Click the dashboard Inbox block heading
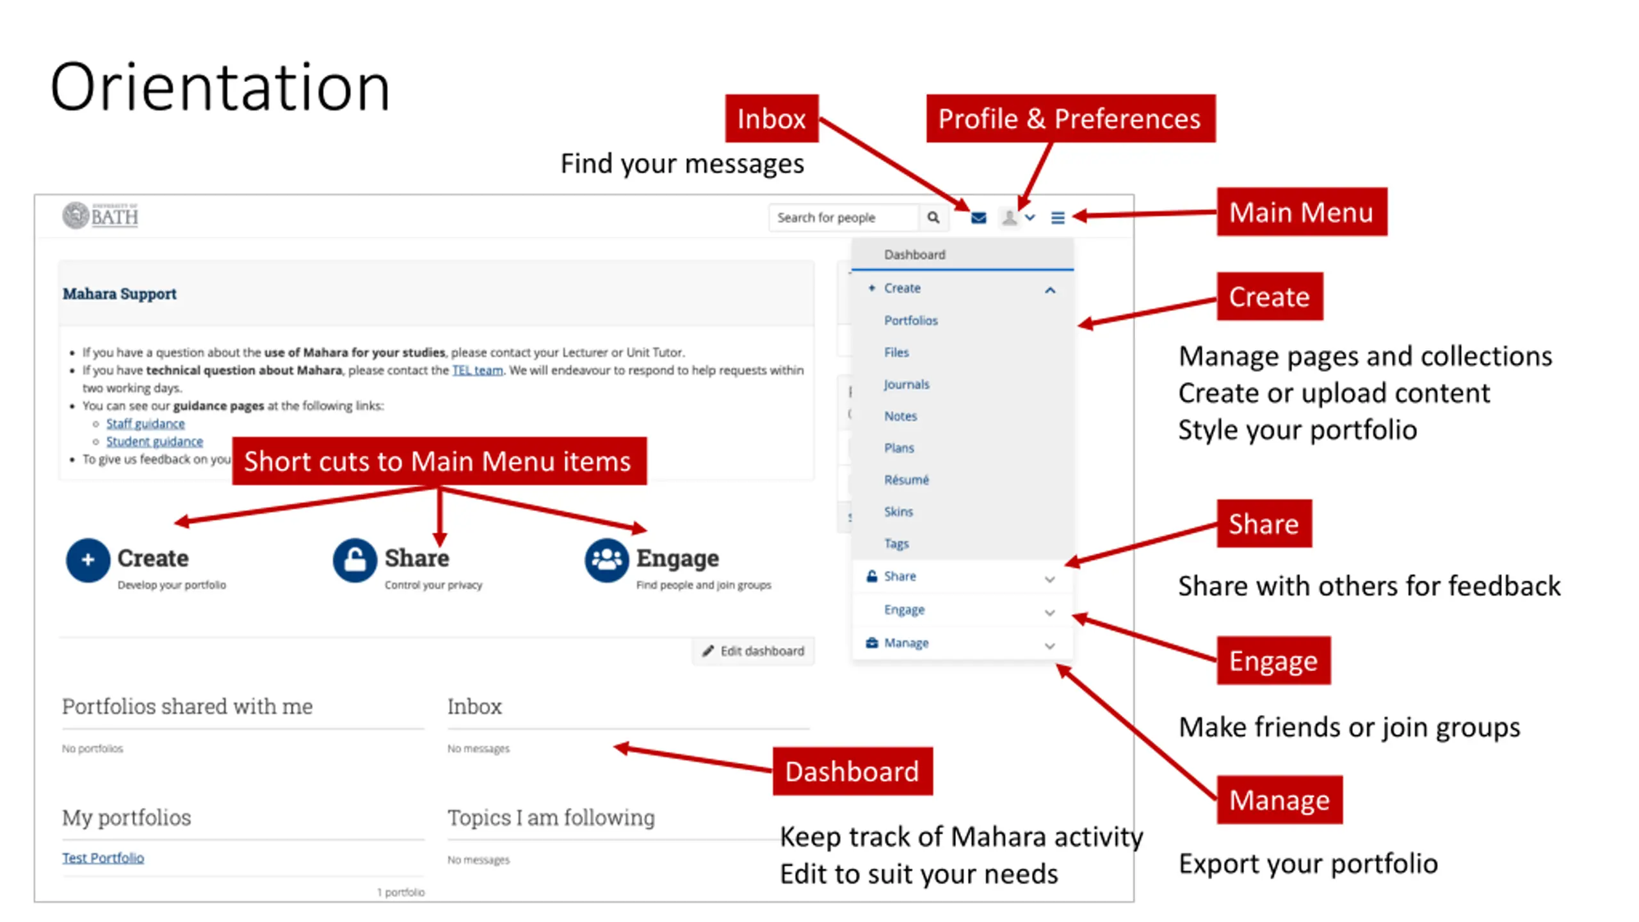This screenshot has width=1639, height=922. pos(474,706)
